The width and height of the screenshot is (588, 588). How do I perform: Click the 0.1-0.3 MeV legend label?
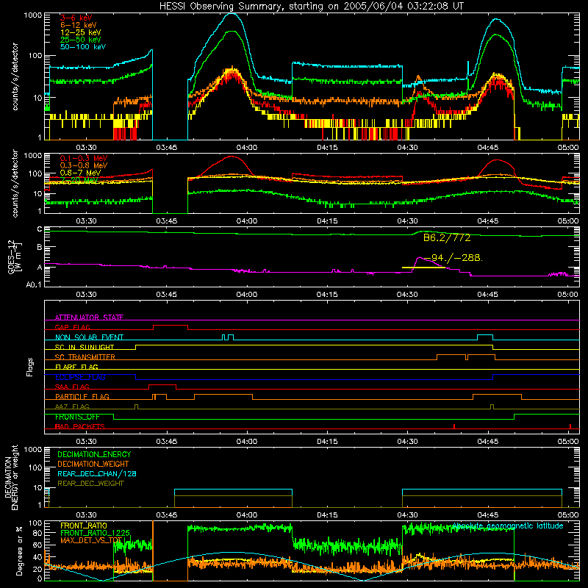pos(84,158)
